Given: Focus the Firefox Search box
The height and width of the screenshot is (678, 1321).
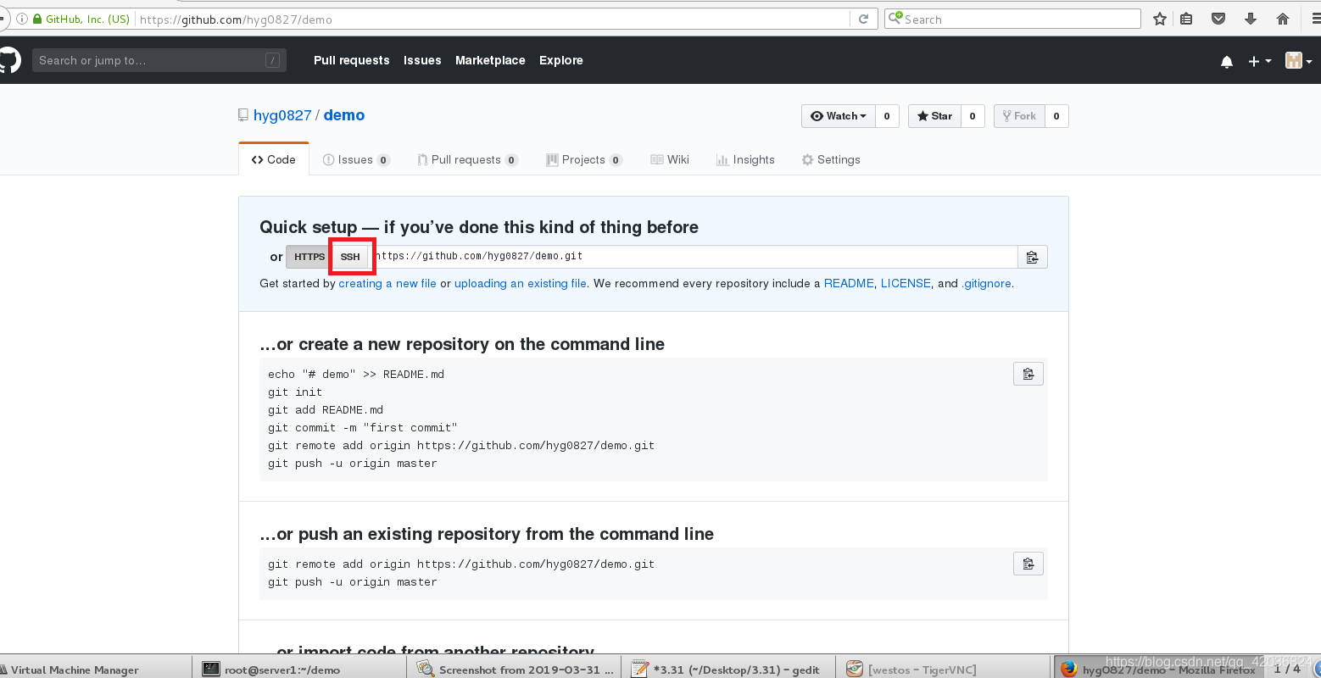Looking at the screenshot, I should pyautogui.click(x=1013, y=19).
